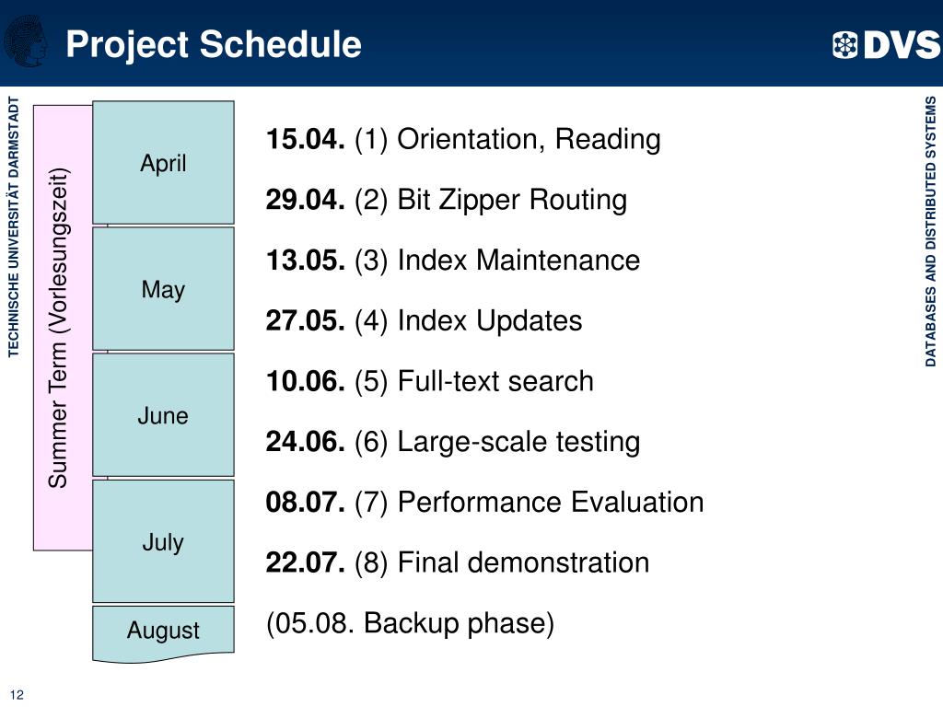This screenshot has height=707, width=943.
Task: Click the 29.04. Bit Zipper Routing entry
Action: click(x=447, y=200)
